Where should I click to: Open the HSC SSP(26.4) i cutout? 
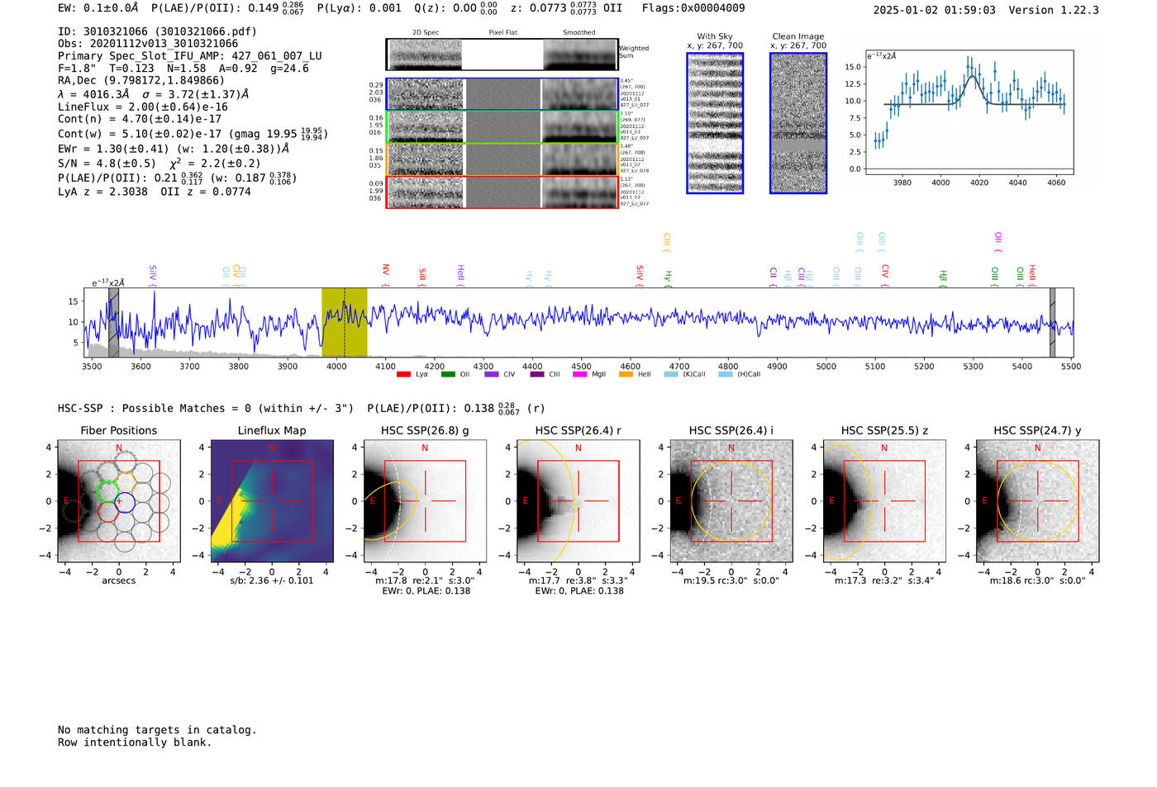coord(731,501)
